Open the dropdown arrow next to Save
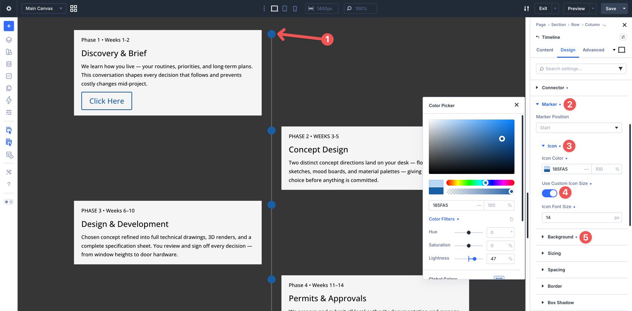Image resolution: width=632 pixels, height=311 pixels. click(x=624, y=8)
